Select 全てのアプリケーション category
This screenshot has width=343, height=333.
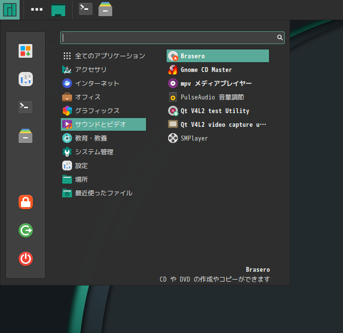tap(103, 56)
